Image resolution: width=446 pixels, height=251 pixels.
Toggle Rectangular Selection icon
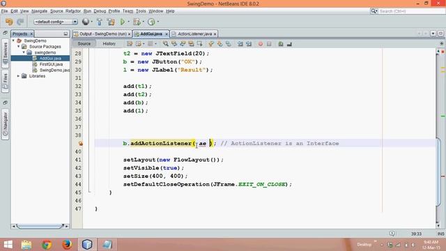click(200, 44)
